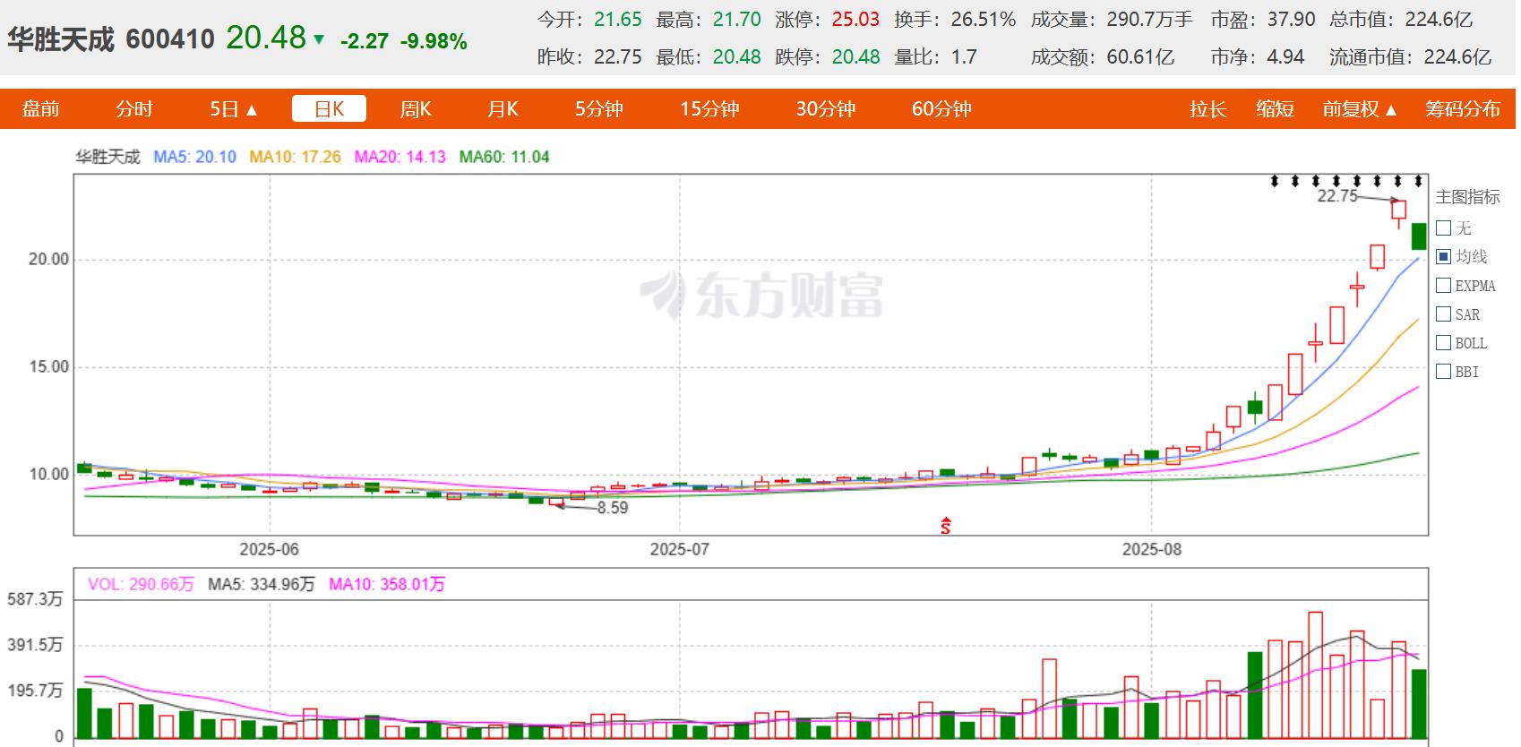Click the MA20: 14.13 legend label
This screenshot has width=1521, height=747.
400,157
